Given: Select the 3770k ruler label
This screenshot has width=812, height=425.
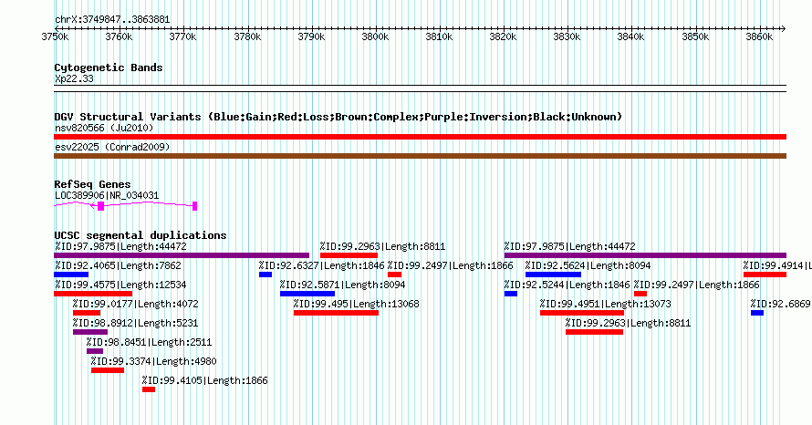Looking at the screenshot, I should 182,37.
